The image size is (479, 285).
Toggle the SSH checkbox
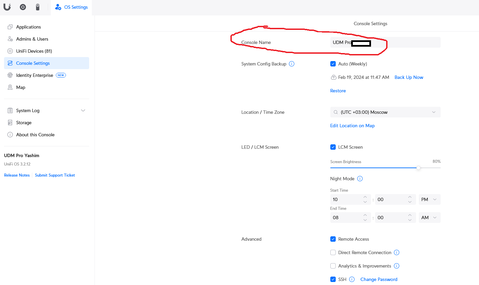pyautogui.click(x=333, y=279)
